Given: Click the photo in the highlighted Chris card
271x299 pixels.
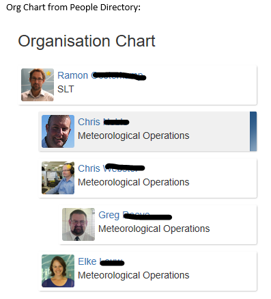Looking at the screenshot, I should 58,131.
